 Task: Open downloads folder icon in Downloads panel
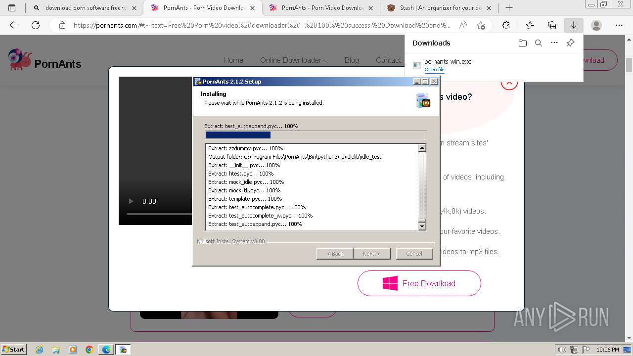523,43
